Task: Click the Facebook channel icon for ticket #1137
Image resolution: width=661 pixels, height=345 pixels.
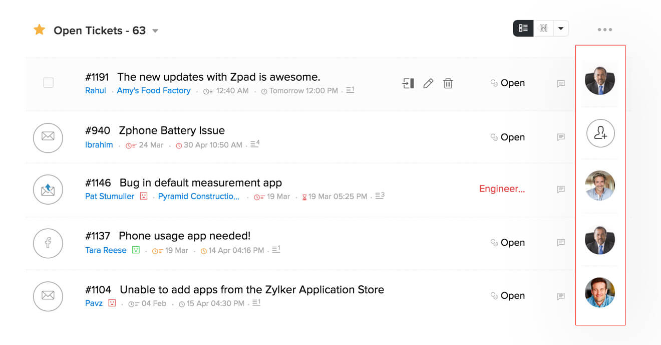Action: click(48, 243)
